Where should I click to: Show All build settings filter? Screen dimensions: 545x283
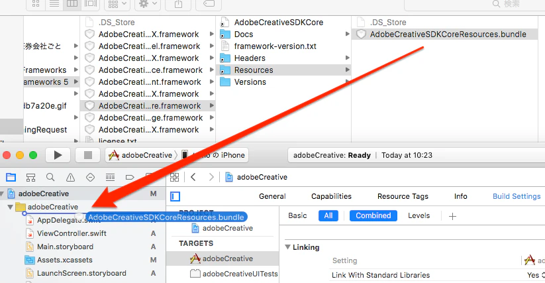[328, 215]
